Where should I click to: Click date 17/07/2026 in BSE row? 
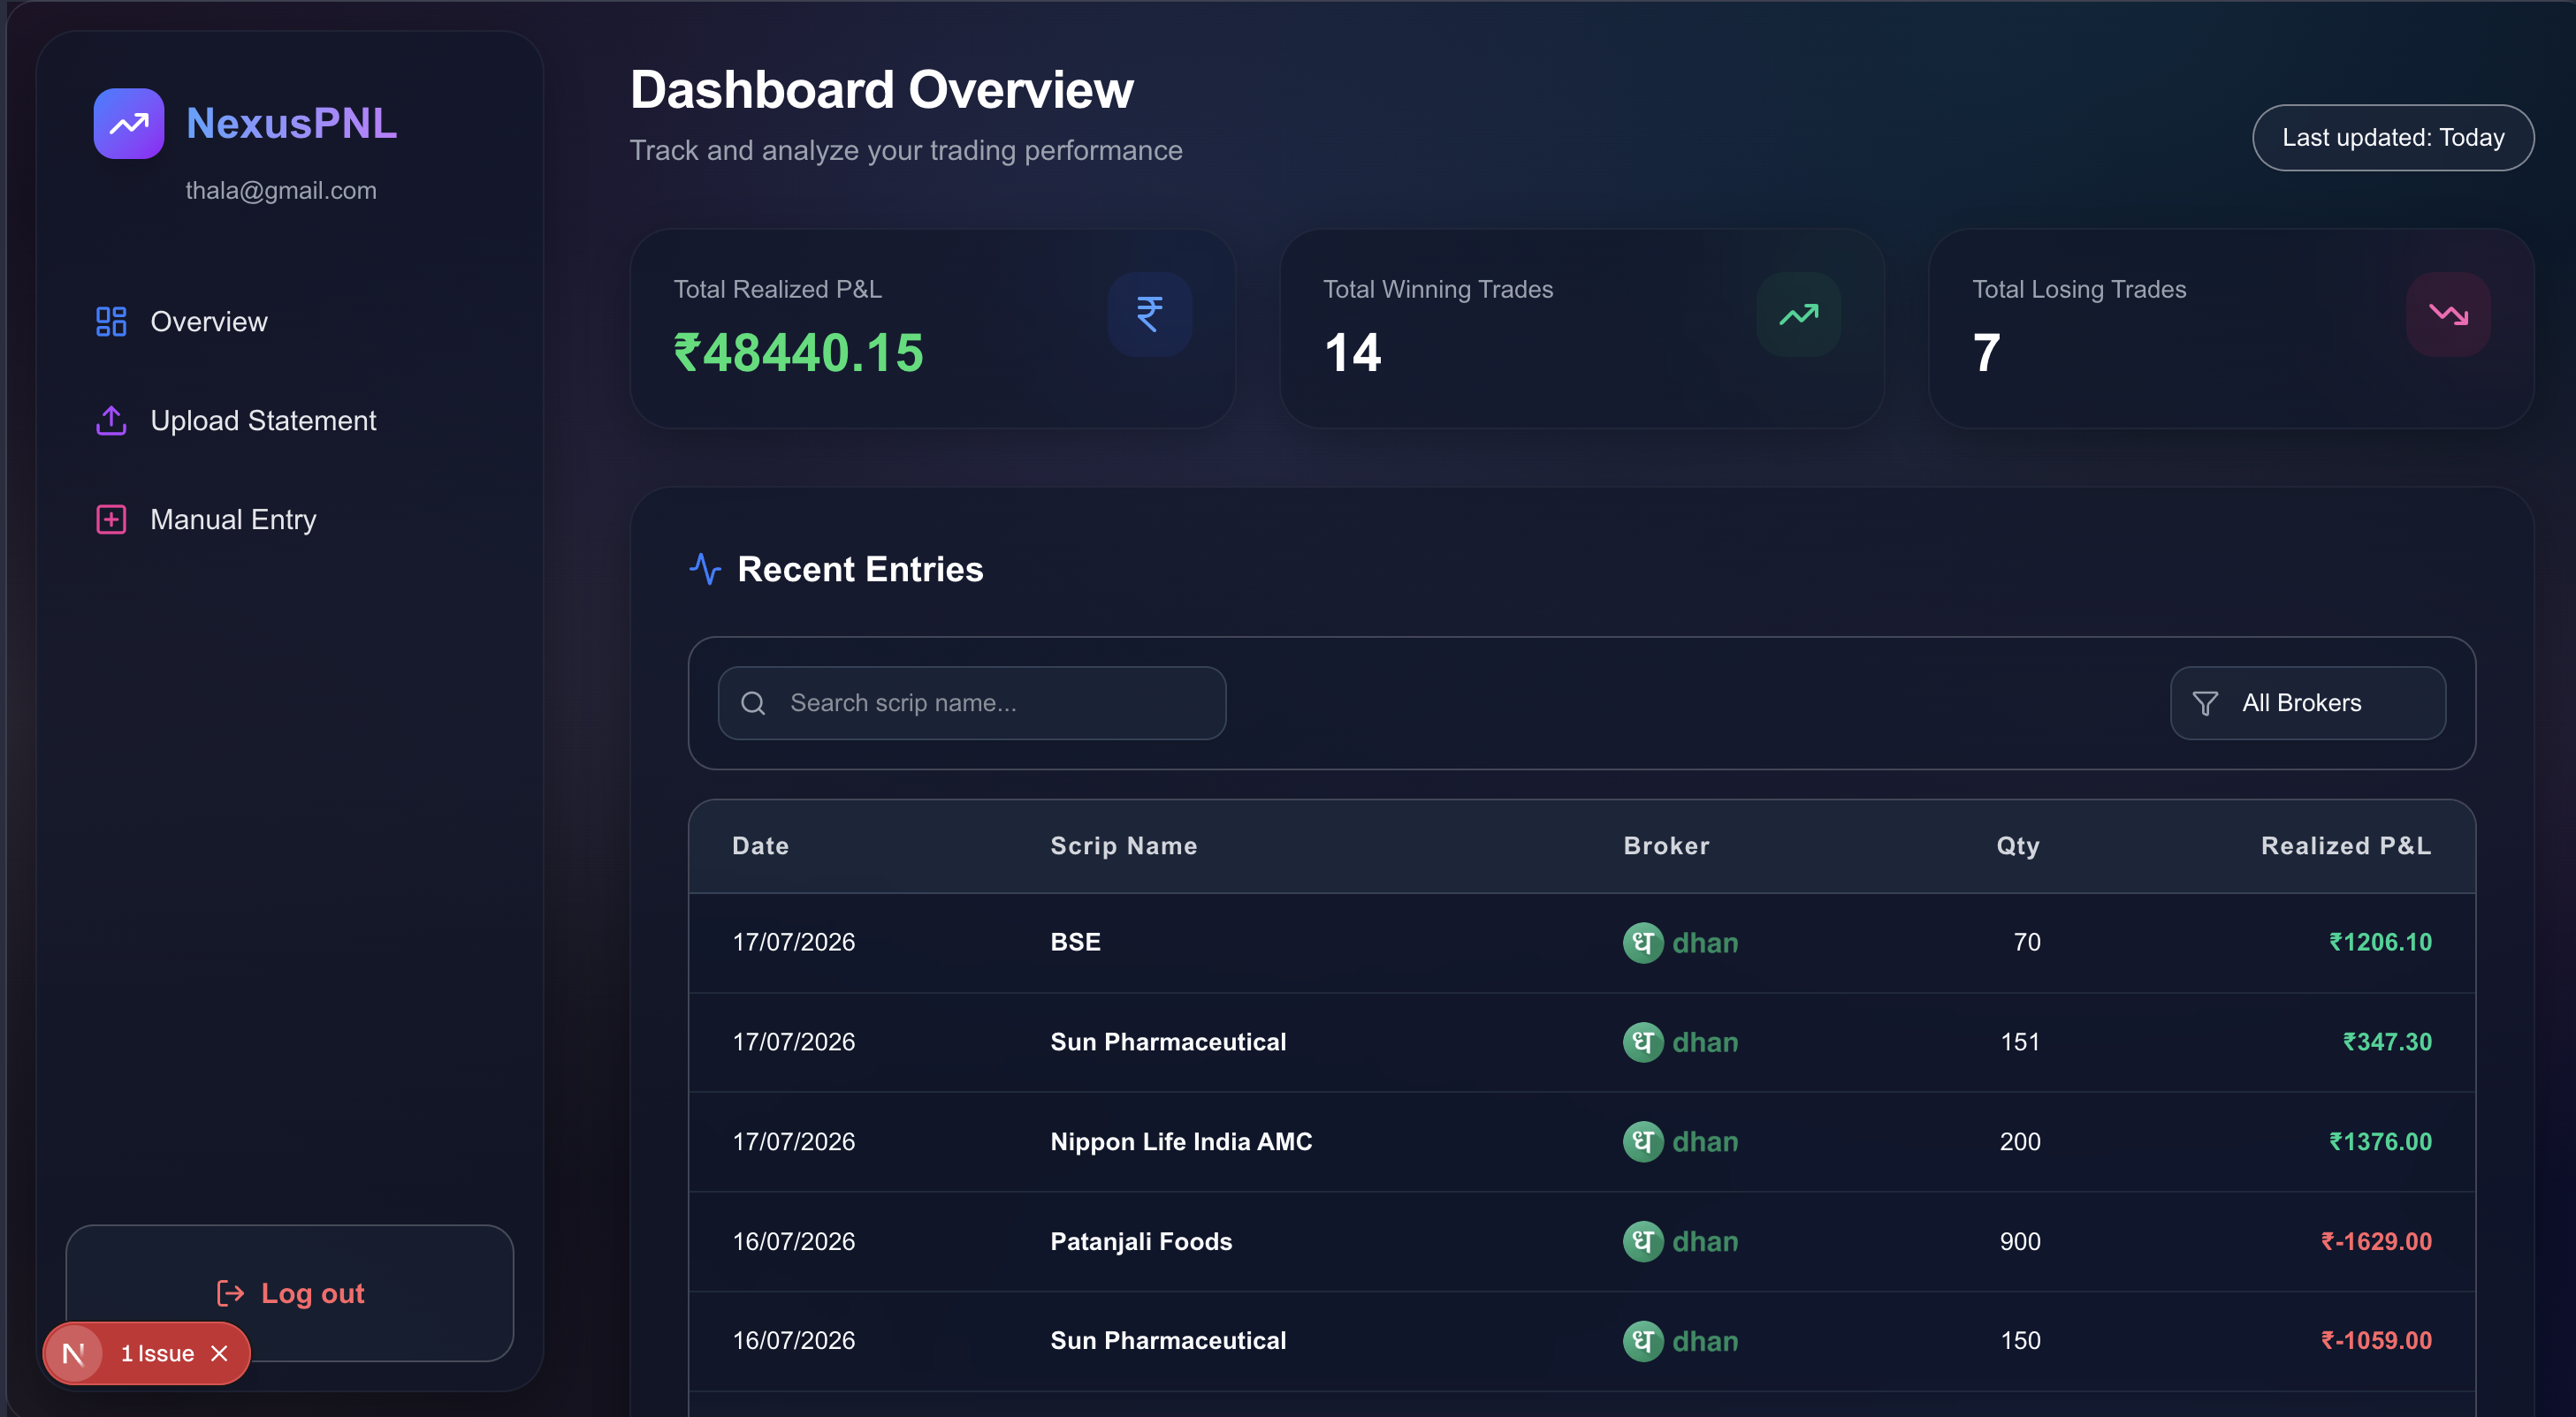[794, 943]
